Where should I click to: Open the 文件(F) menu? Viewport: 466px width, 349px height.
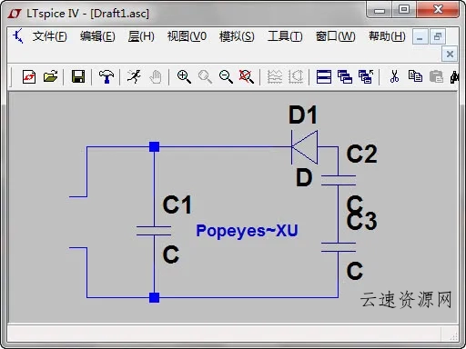[x=50, y=36]
